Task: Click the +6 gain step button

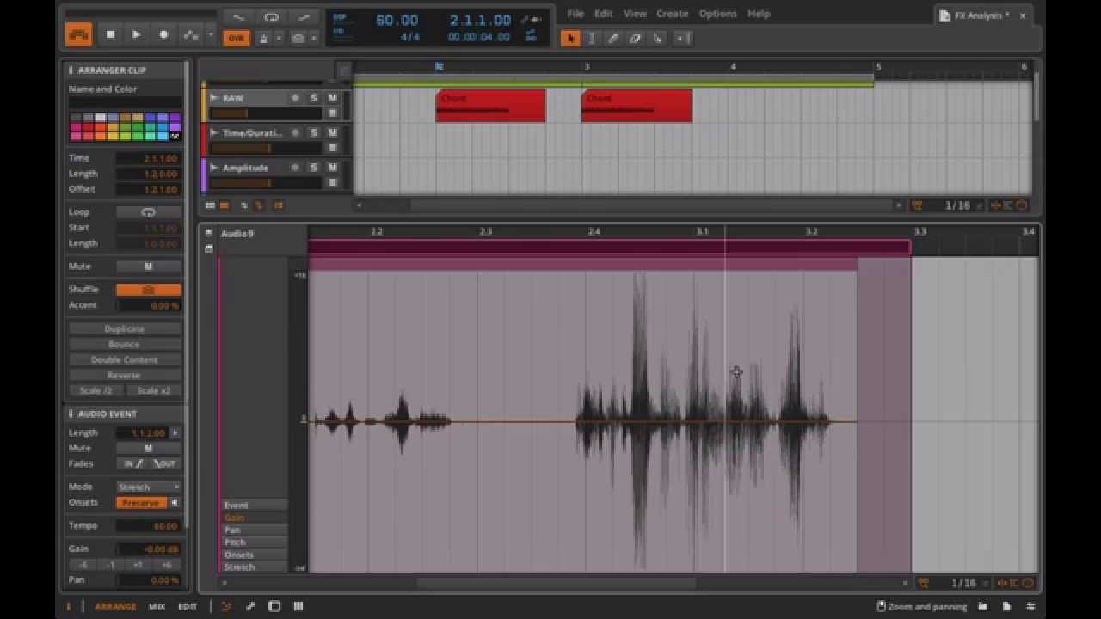Action: pos(167,565)
